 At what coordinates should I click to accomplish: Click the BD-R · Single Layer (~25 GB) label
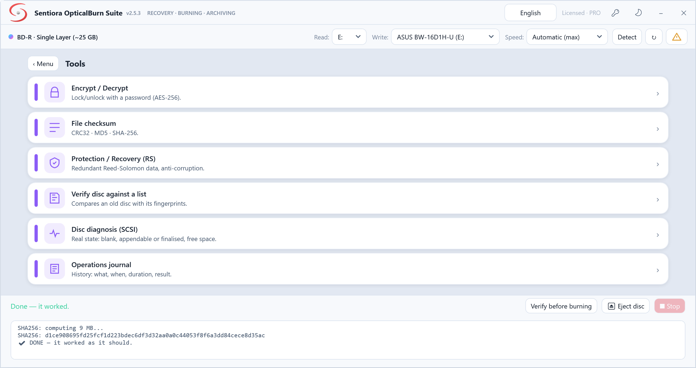click(x=57, y=37)
